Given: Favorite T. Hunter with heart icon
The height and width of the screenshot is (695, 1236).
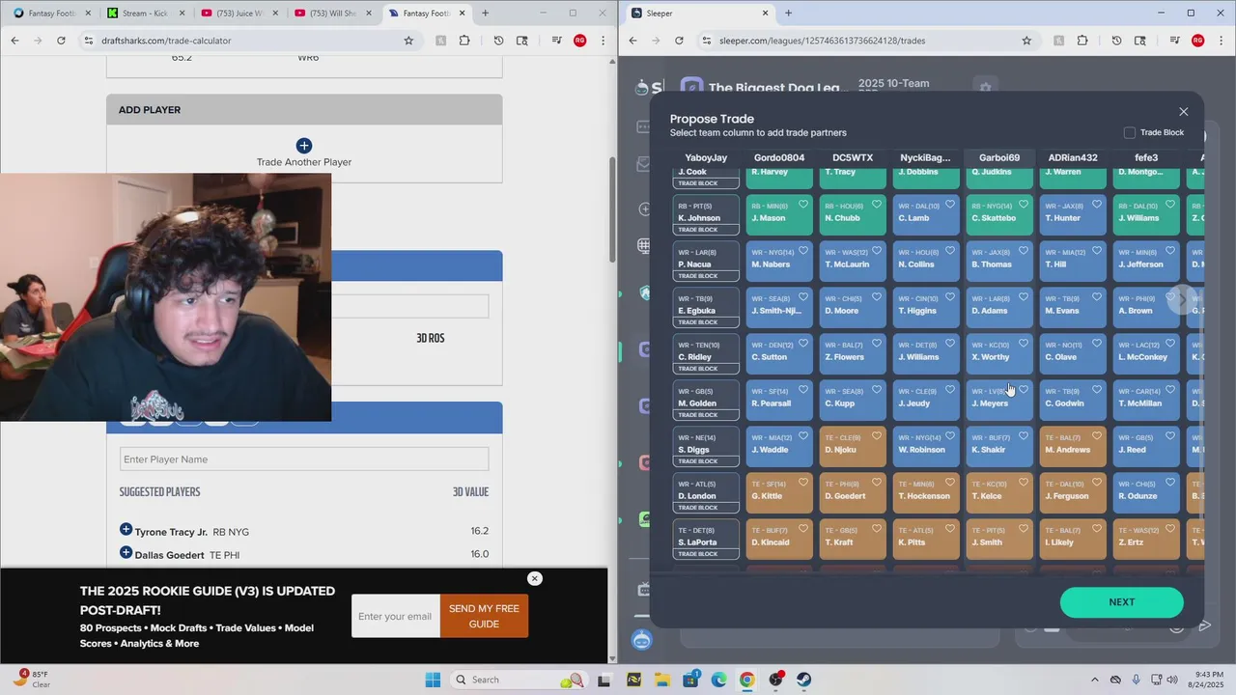Looking at the screenshot, I should 1097,205.
